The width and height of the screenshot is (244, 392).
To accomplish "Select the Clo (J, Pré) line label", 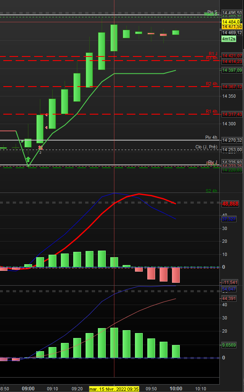I will click(x=206, y=147).
